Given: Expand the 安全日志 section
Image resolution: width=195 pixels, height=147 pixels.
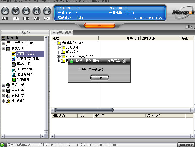Looking at the screenshot, I should [3, 90].
